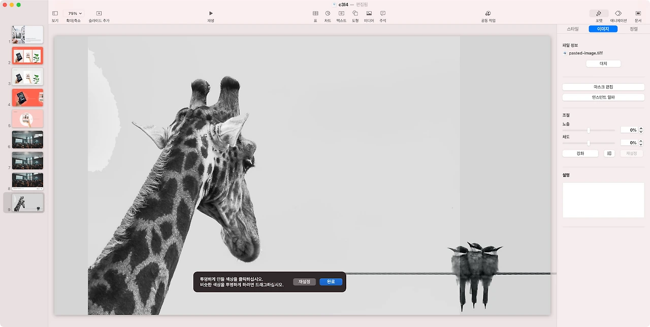
Task: Insert a table using 표 icon
Action: (x=315, y=13)
